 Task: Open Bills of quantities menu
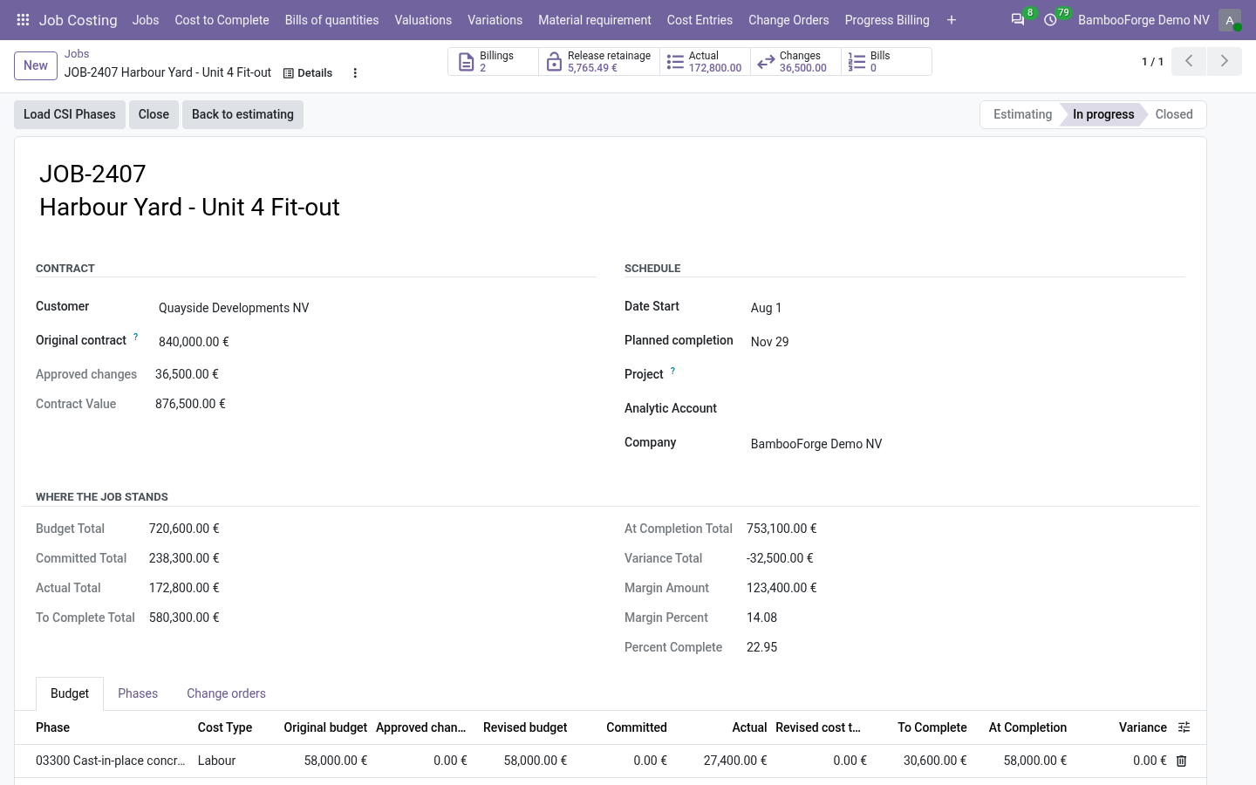[331, 20]
